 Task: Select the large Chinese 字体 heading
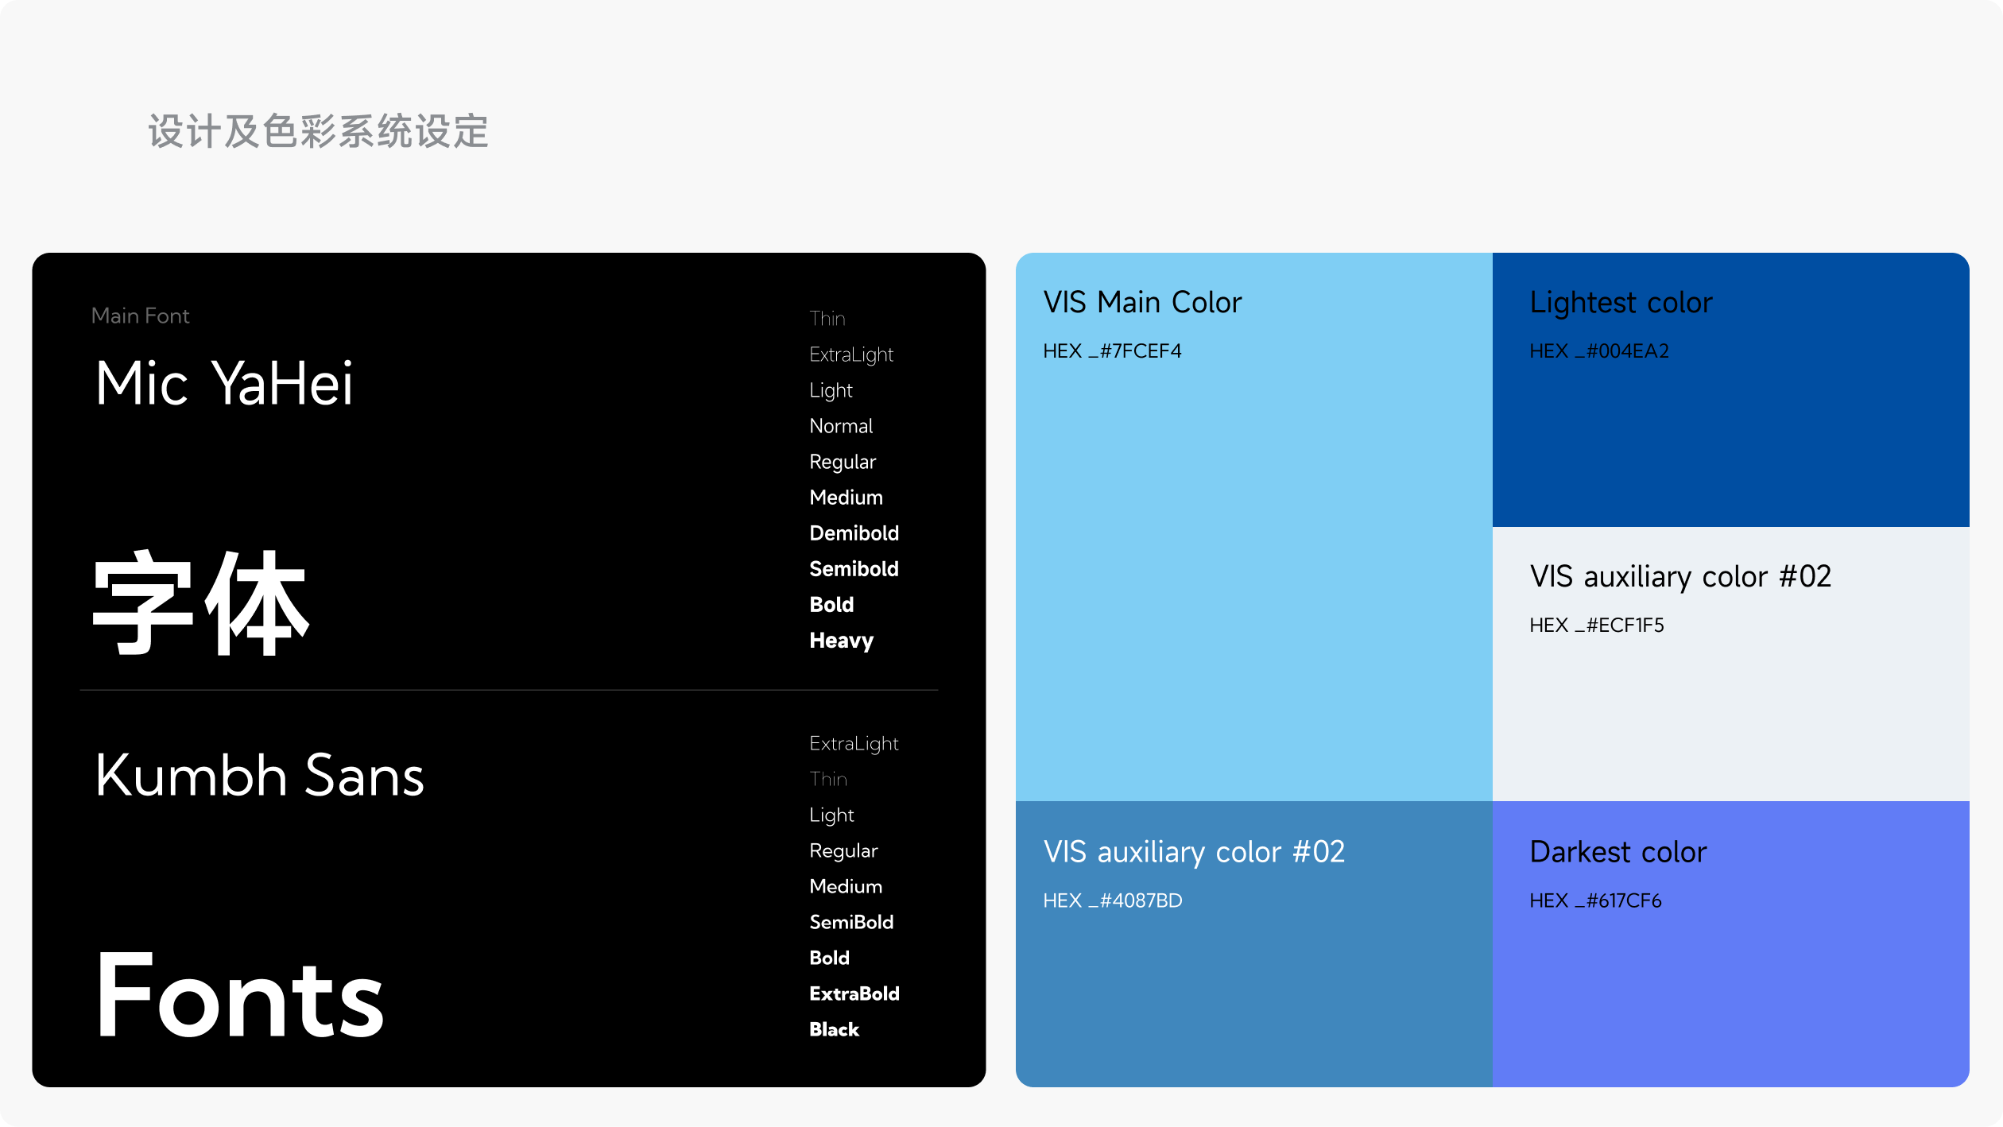[200, 603]
